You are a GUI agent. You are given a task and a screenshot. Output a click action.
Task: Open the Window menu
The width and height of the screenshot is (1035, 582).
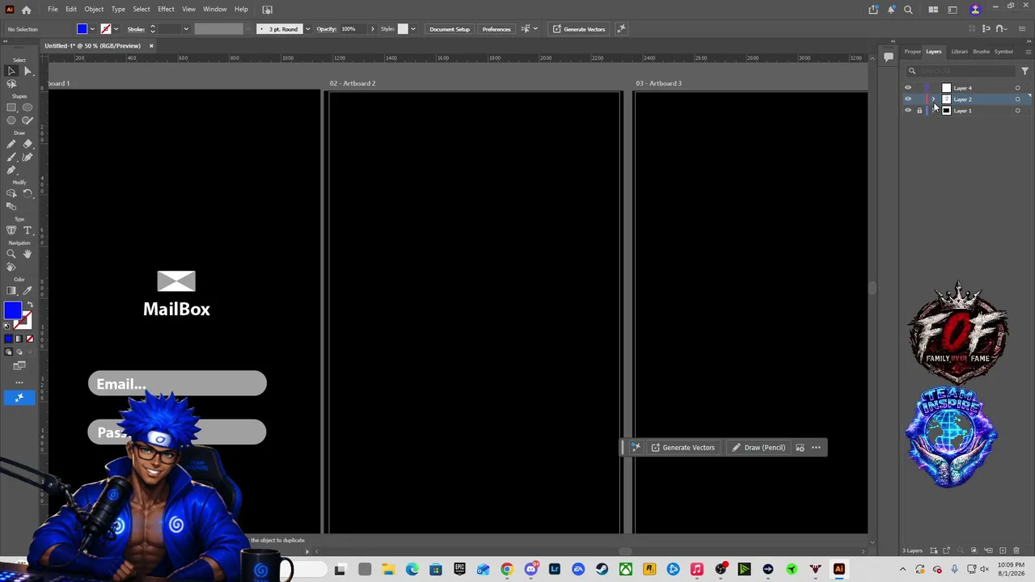pos(214,9)
